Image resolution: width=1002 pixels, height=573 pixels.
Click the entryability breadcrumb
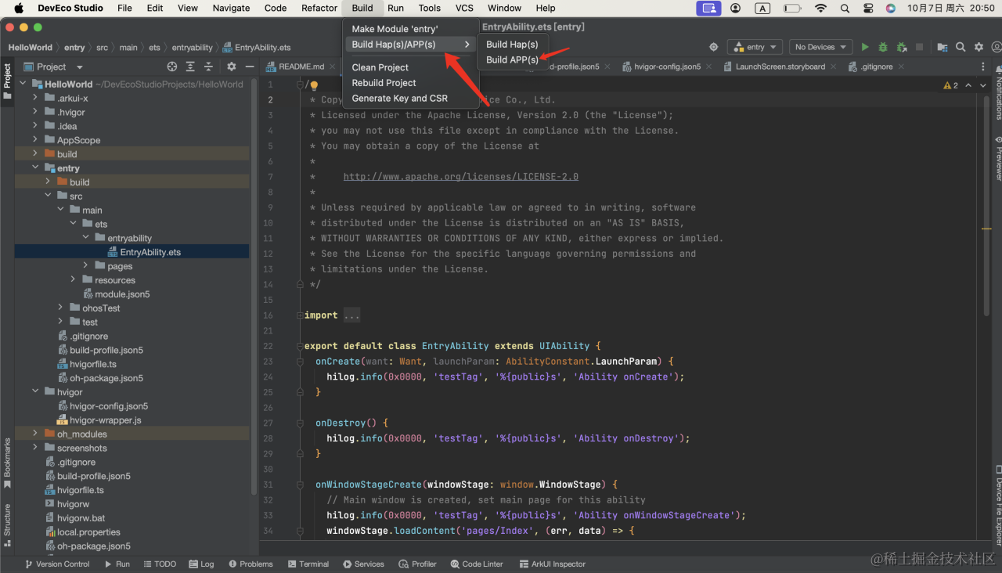point(193,48)
